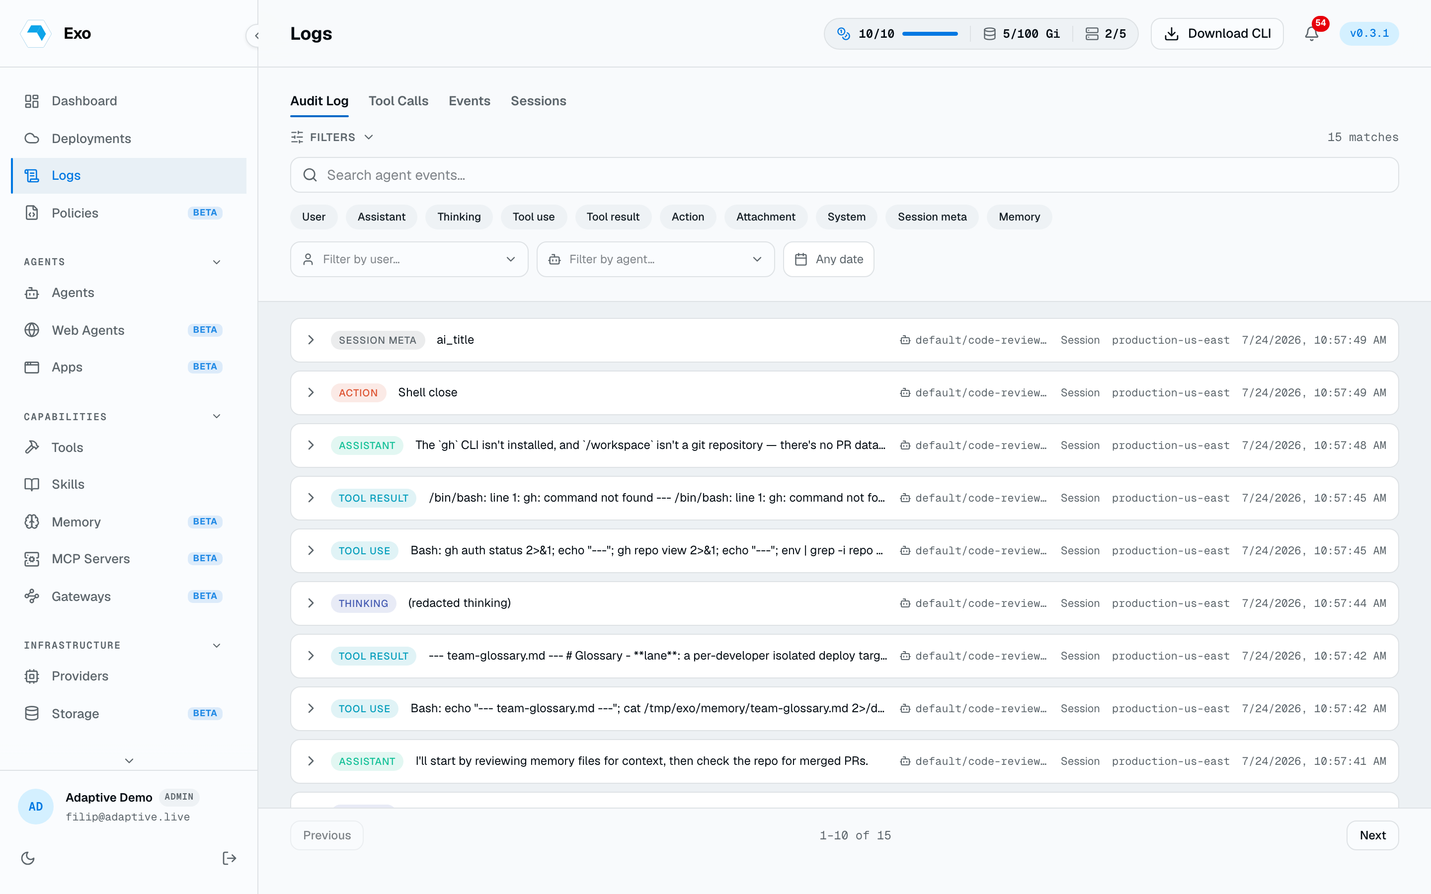The height and width of the screenshot is (894, 1431).
Task: Click the search magnifier icon
Action: pyautogui.click(x=310, y=175)
